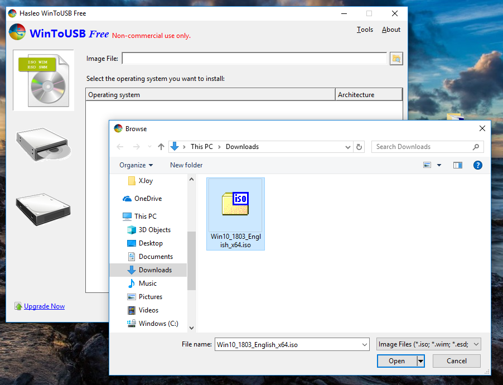The image size is (503, 385).
Task: Open the Browse dialog help icon
Action: point(478,165)
